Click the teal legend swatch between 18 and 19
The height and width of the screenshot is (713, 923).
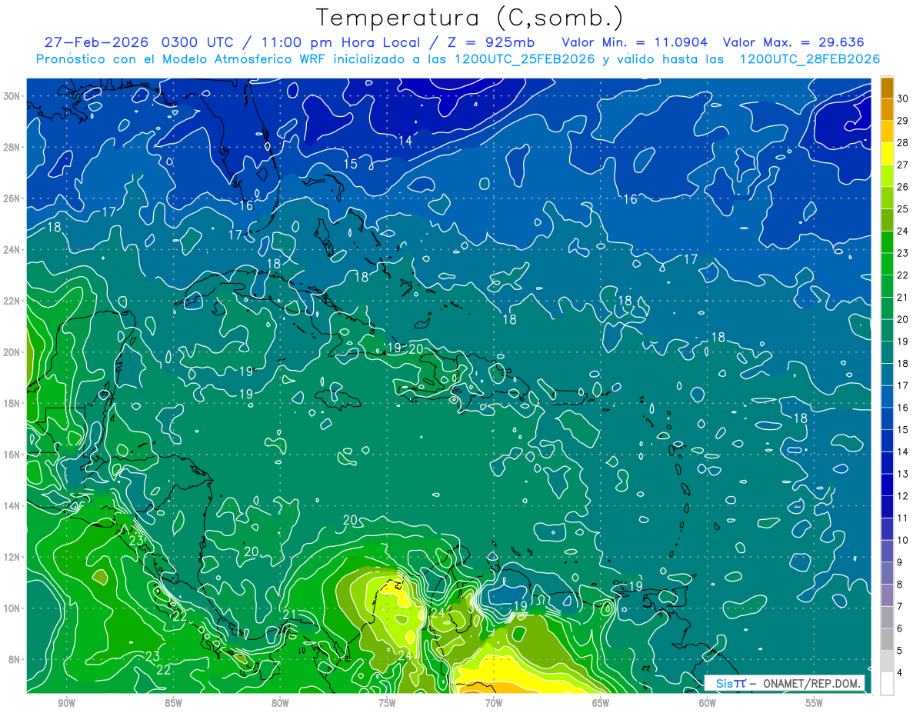[887, 352]
